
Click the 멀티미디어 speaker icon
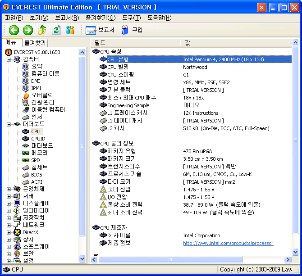(17, 211)
